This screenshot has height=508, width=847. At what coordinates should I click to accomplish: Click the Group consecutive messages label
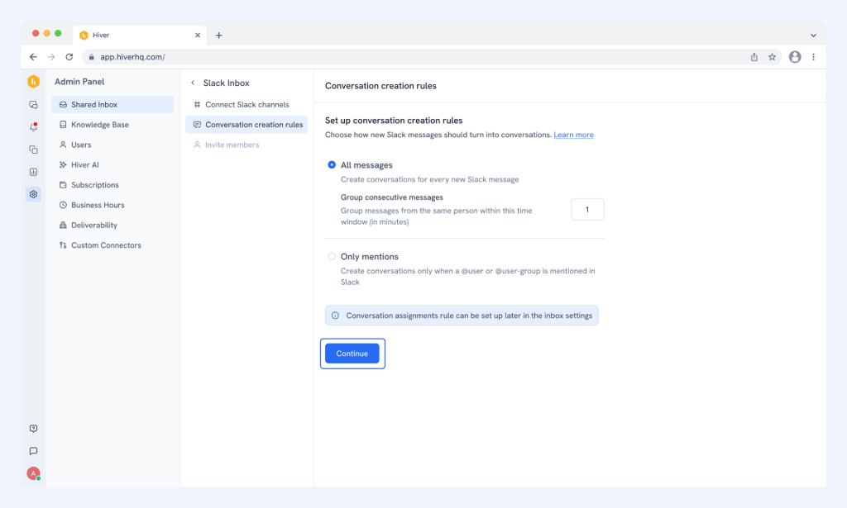[391, 197]
